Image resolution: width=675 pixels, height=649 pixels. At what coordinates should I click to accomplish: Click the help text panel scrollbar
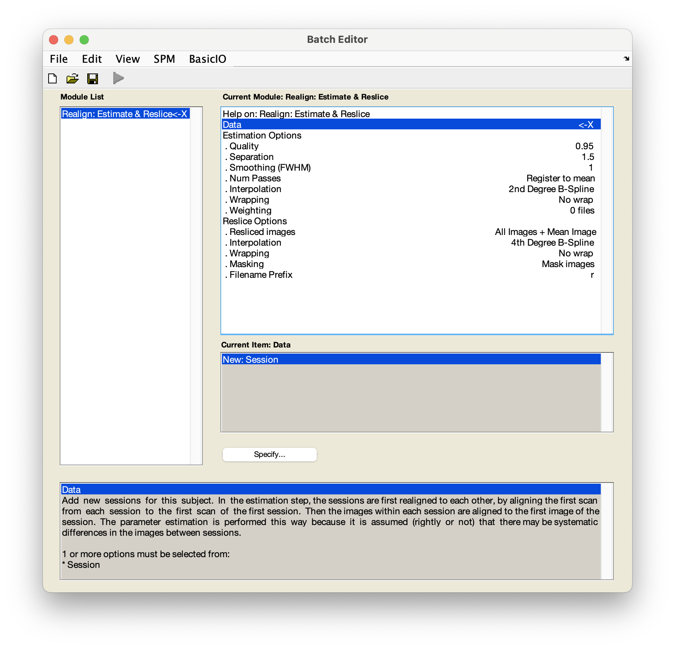coord(607,531)
